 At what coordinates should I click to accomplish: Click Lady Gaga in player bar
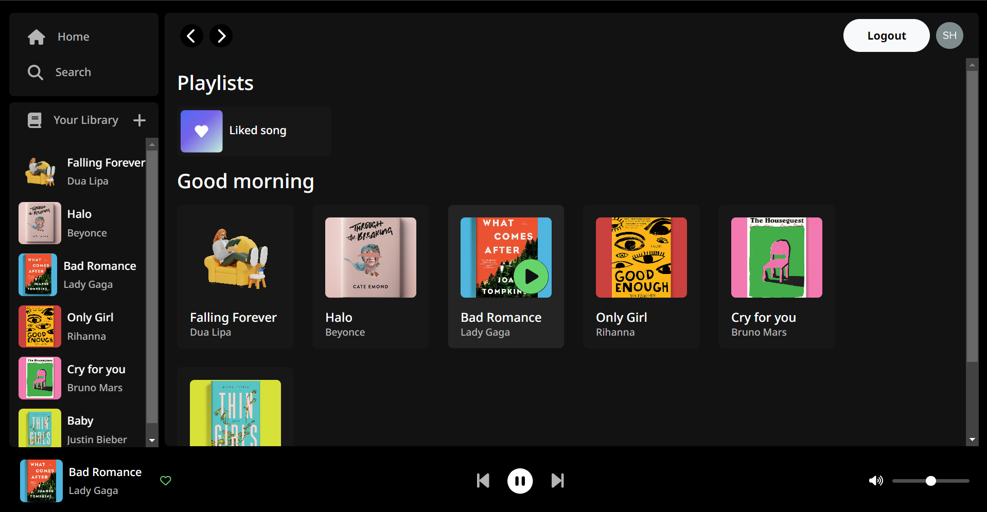[94, 490]
